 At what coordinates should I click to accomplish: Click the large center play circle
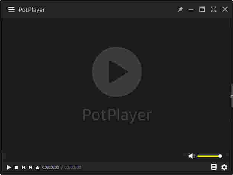pyautogui.click(x=117, y=72)
